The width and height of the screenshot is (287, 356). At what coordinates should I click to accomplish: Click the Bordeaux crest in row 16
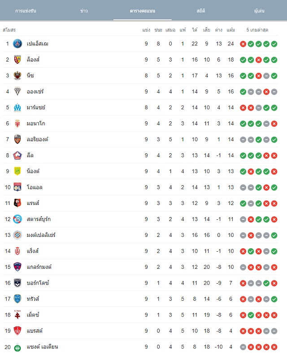point(17,283)
